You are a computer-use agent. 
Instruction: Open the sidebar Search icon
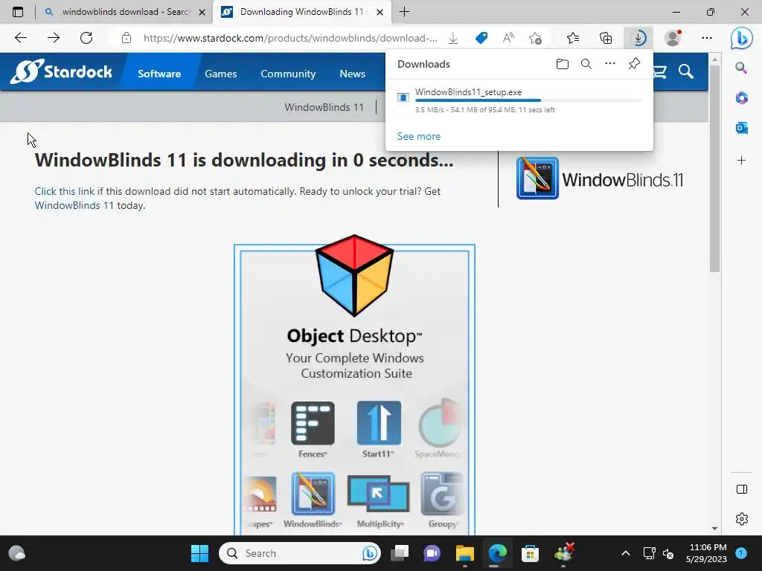[741, 68]
